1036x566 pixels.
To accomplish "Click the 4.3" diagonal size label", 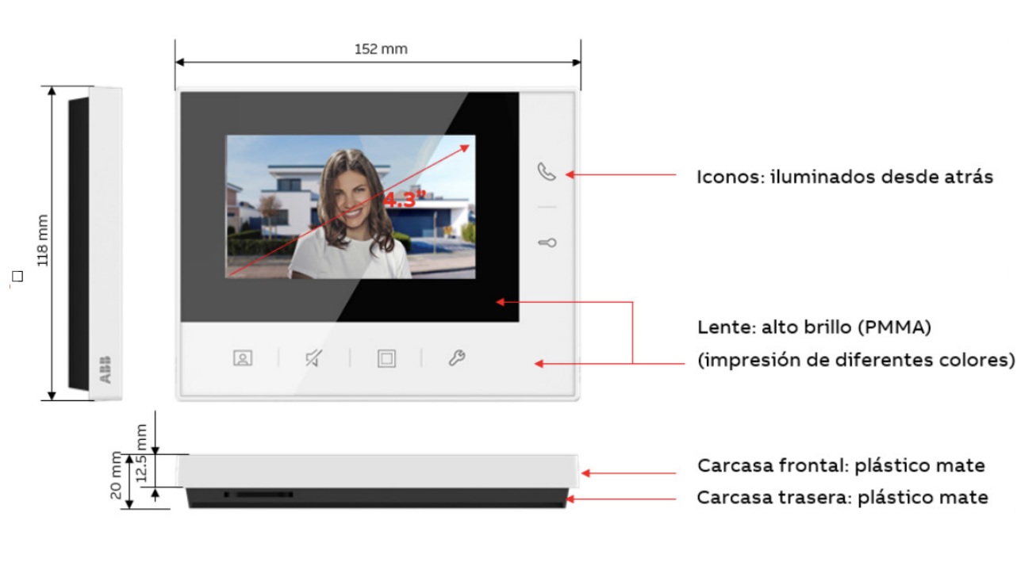I will coord(400,199).
